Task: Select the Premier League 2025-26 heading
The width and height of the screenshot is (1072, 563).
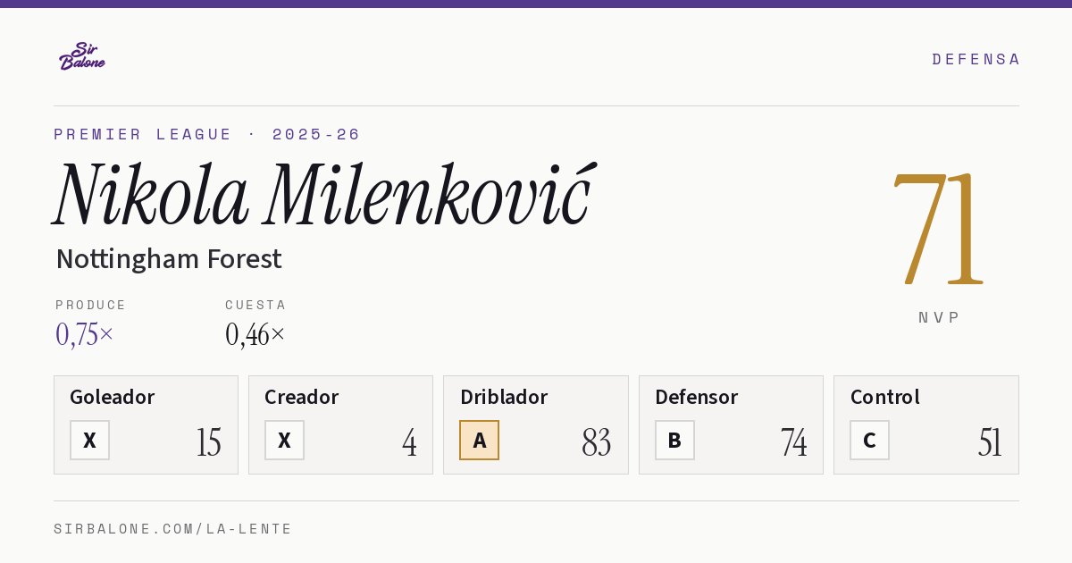Action: 207,134
